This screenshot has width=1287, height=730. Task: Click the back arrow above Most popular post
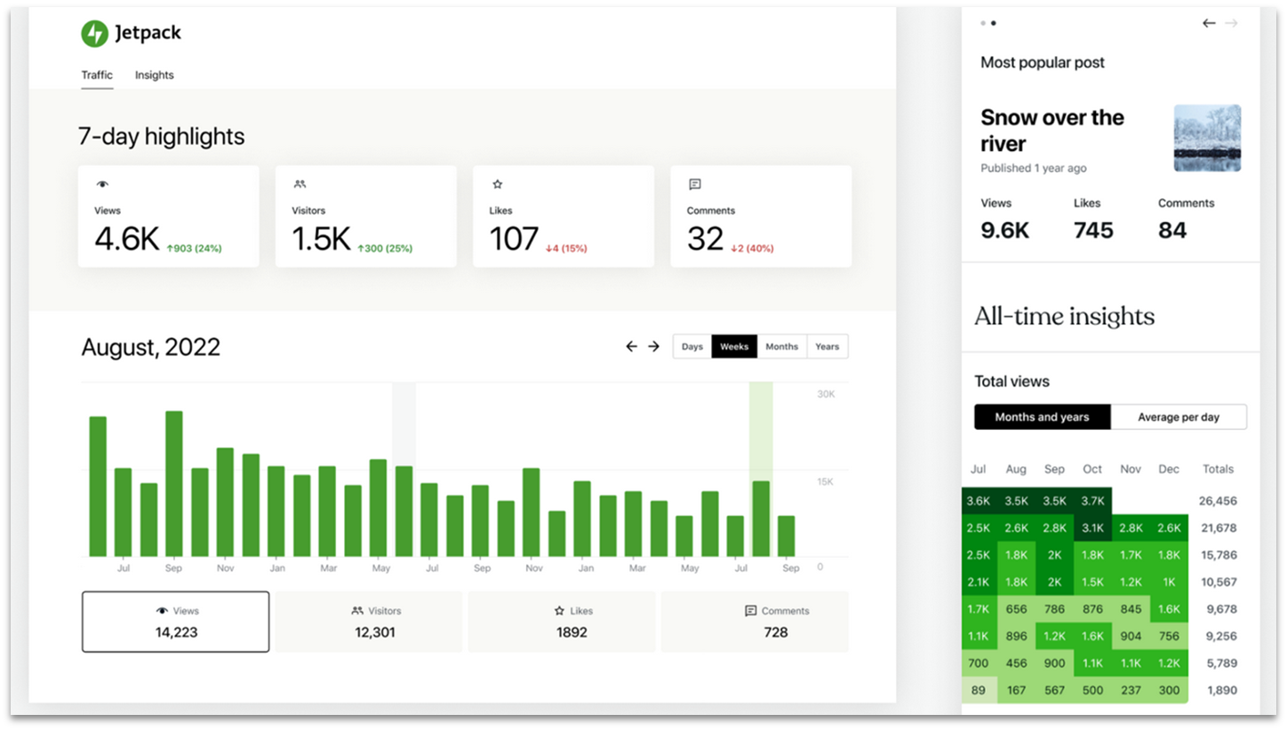(x=1209, y=23)
